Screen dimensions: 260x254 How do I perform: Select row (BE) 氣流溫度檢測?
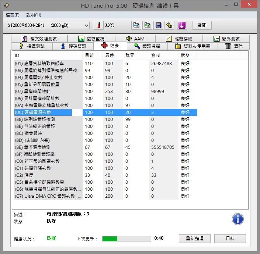(105, 147)
